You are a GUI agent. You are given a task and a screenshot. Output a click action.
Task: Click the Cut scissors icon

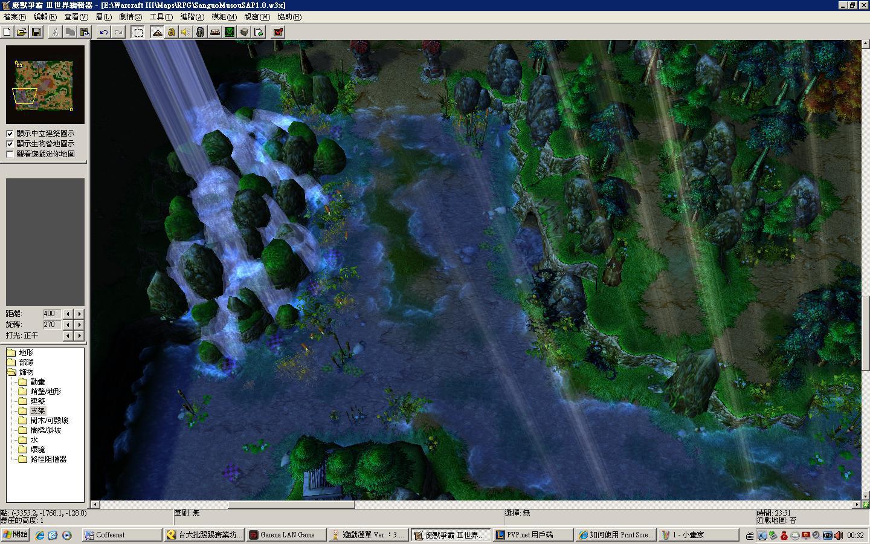point(56,32)
